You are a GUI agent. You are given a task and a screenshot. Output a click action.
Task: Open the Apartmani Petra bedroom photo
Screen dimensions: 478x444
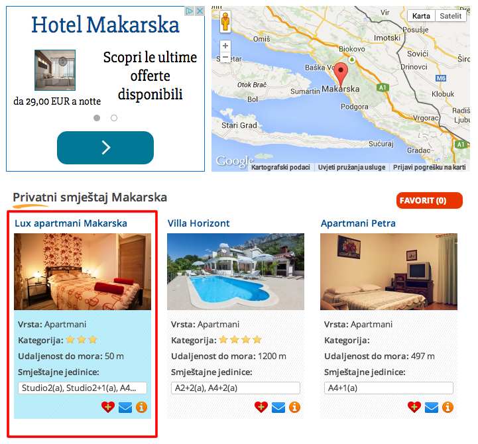coord(388,272)
